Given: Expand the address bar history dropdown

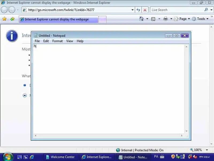Looking at the screenshot, I should click(132, 10).
